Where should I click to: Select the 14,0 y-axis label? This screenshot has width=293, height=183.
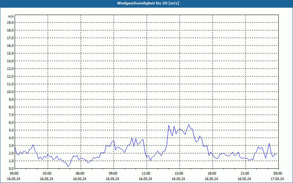[11, 61]
